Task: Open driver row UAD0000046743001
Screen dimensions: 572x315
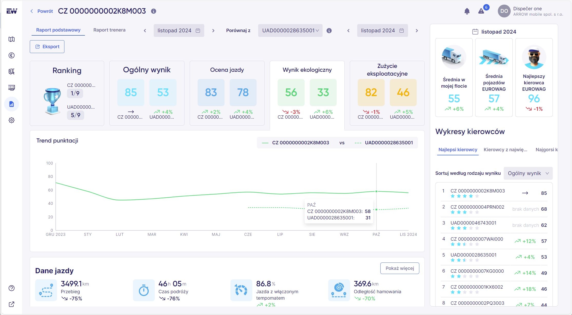Action: 494,225
